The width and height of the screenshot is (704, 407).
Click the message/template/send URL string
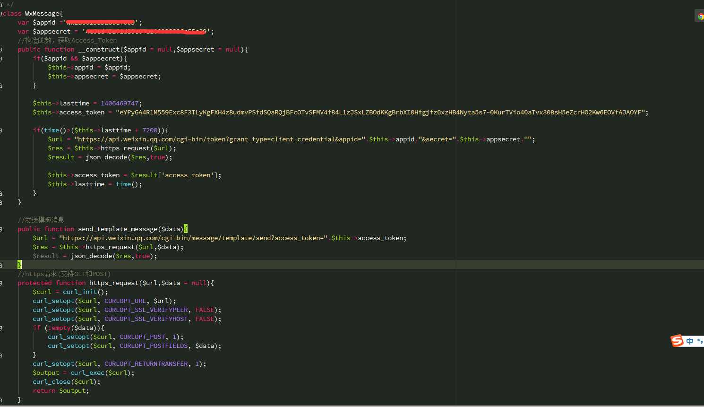(194, 238)
